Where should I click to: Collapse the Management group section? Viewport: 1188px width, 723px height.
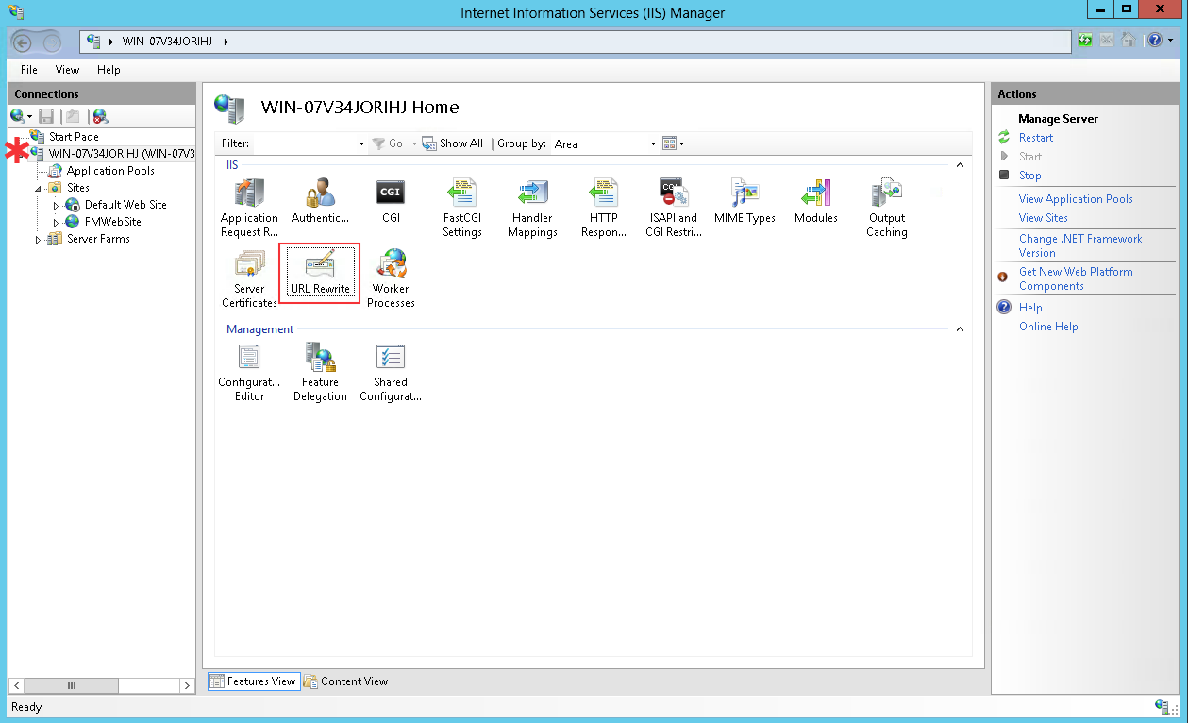(961, 329)
